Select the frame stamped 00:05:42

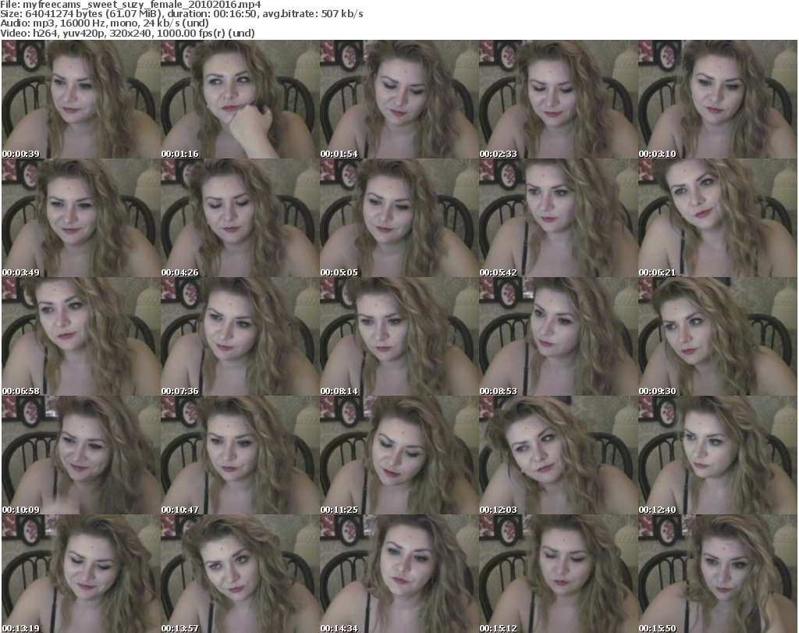[559, 218]
